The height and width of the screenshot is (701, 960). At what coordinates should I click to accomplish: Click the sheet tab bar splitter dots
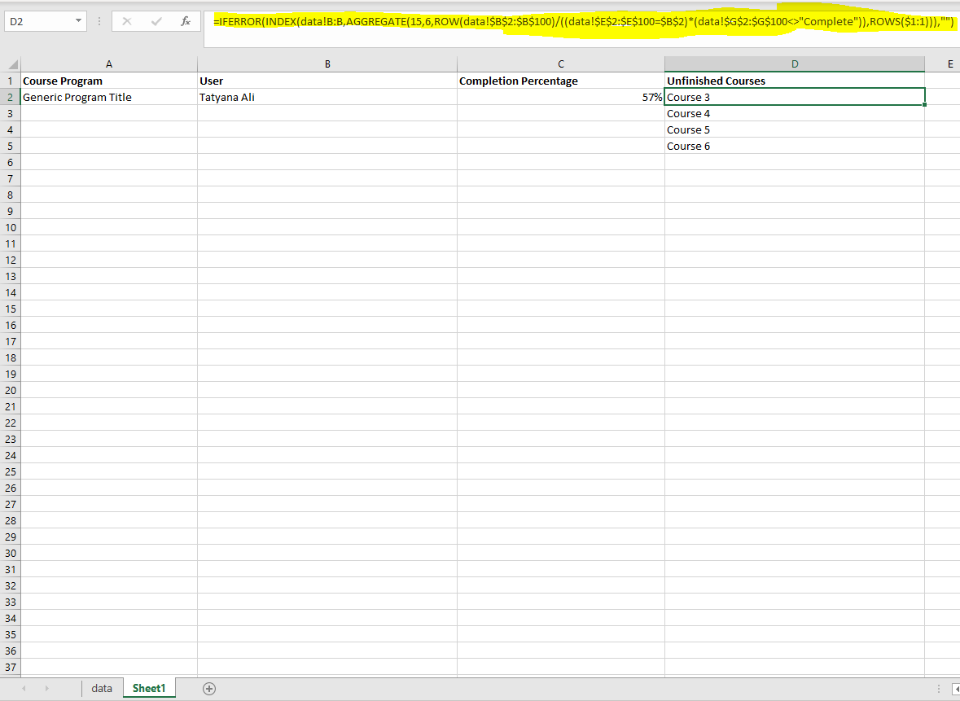pyautogui.click(x=939, y=690)
